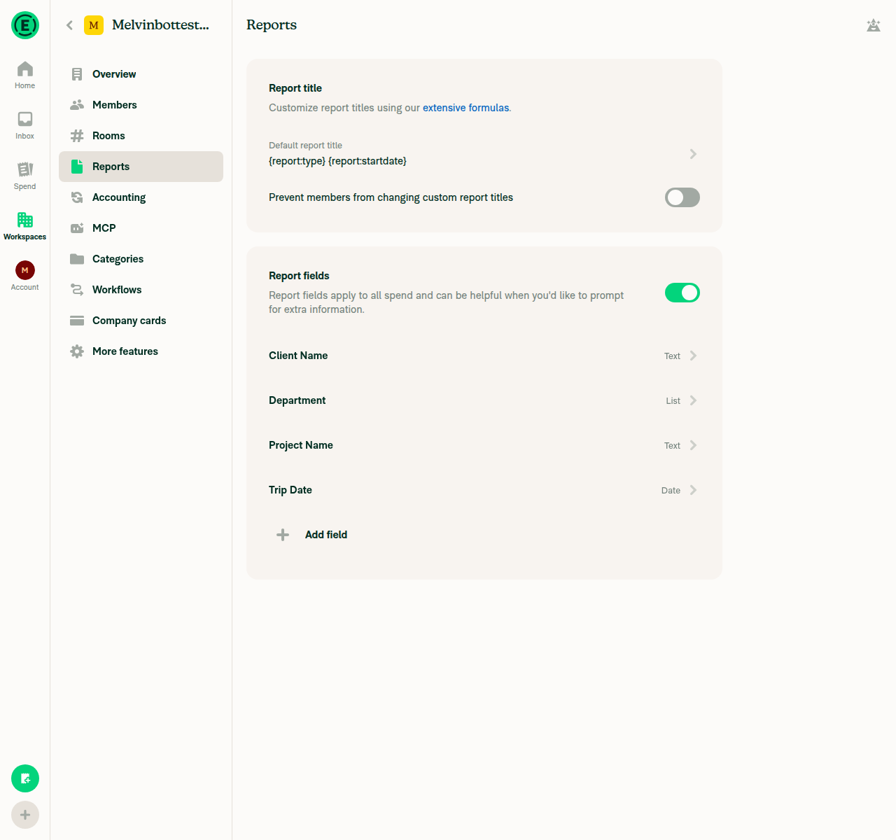This screenshot has height=840, width=896.
Task: Open the Inbox icon in left rail
Action: [x=25, y=119]
